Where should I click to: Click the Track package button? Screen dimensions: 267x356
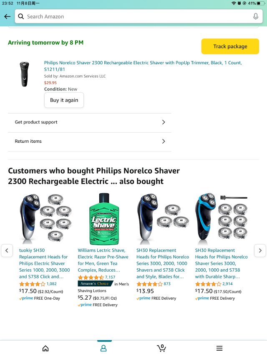[230, 46]
